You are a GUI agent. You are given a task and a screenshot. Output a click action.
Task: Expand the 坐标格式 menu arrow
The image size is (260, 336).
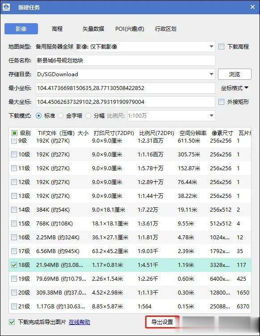pyautogui.click(x=247, y=88)
